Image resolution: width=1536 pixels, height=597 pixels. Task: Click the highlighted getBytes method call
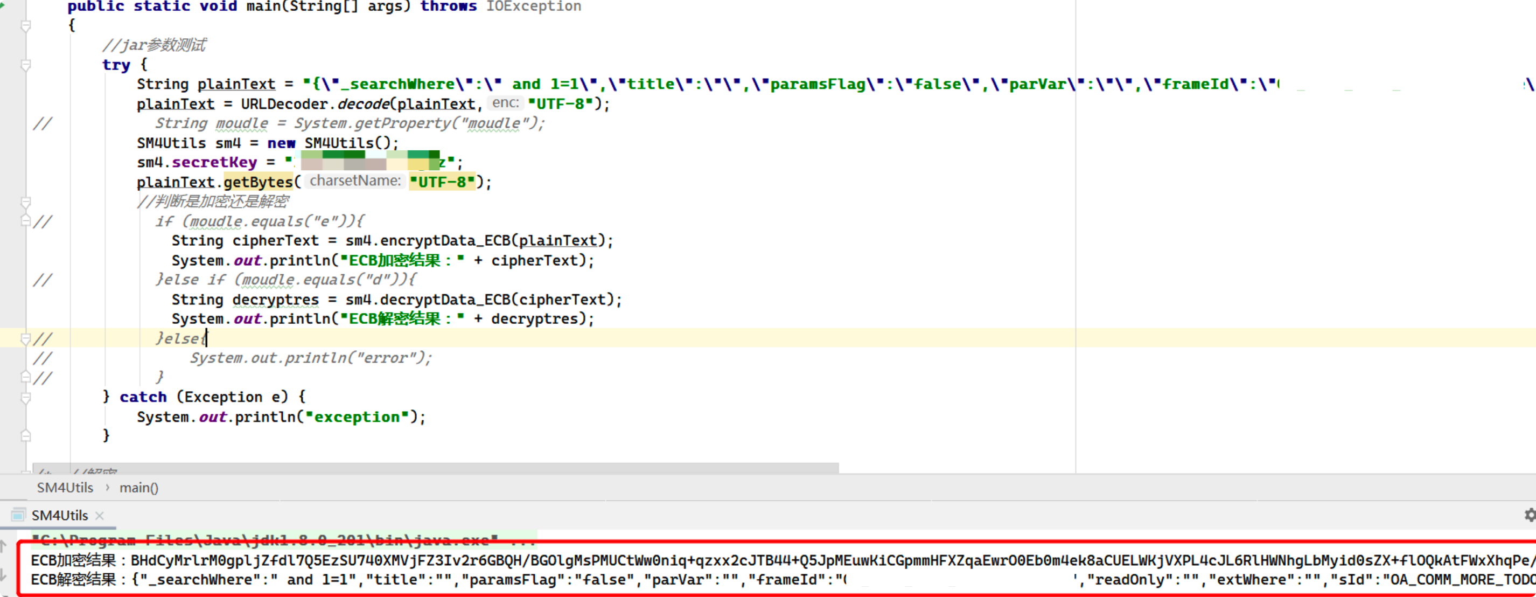click(x=258, y=182)
